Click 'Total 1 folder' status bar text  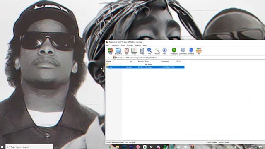pos(218,142)
